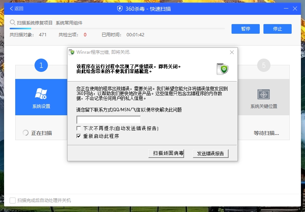The image size is (305, 212).
Task: Click step number 5 circle
Action: (264, 65)
